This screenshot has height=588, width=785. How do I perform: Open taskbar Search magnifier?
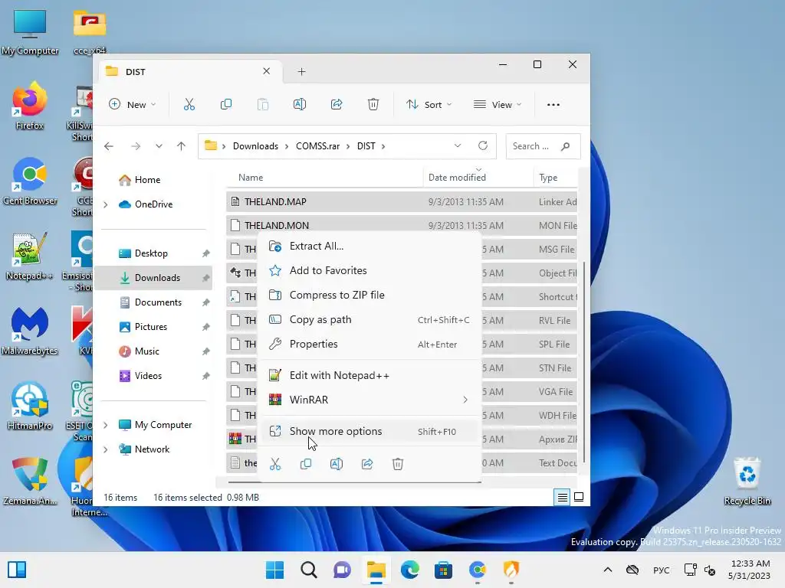tap(308, 570)
